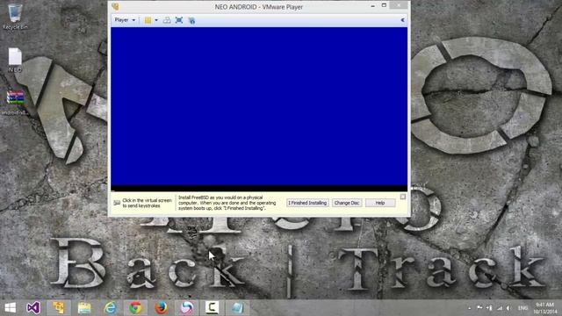This screenshot has height=316, width=562.
Task: Launch Internet Explorer from taskbar
Action: coord(110,308)
